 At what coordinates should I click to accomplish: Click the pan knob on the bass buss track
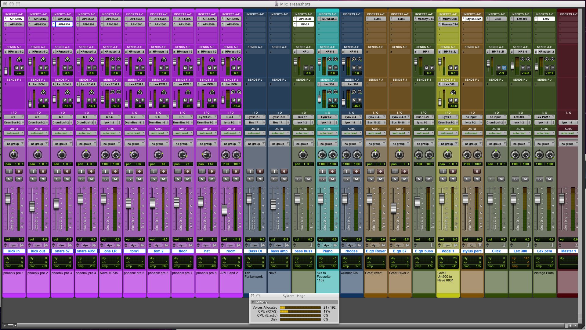(x=303, y=155)
